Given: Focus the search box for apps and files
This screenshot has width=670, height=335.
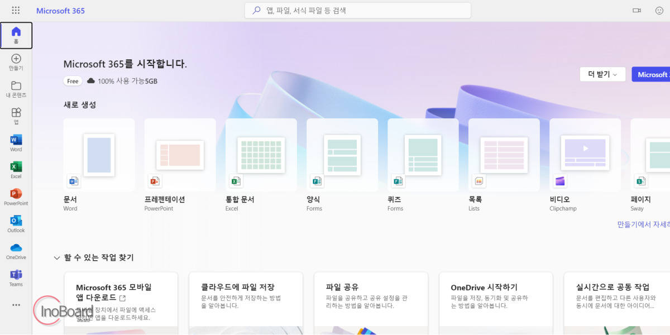Looking at the screenshot, I should coord(358,10).
